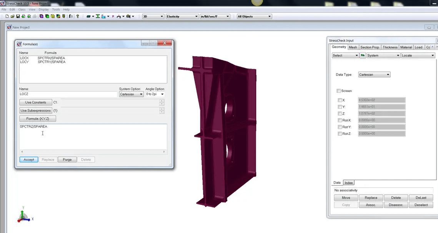Open the Formula f(x) toolbar tool
The width and height of the screenshot is (438, 233).
coord(71,16)
